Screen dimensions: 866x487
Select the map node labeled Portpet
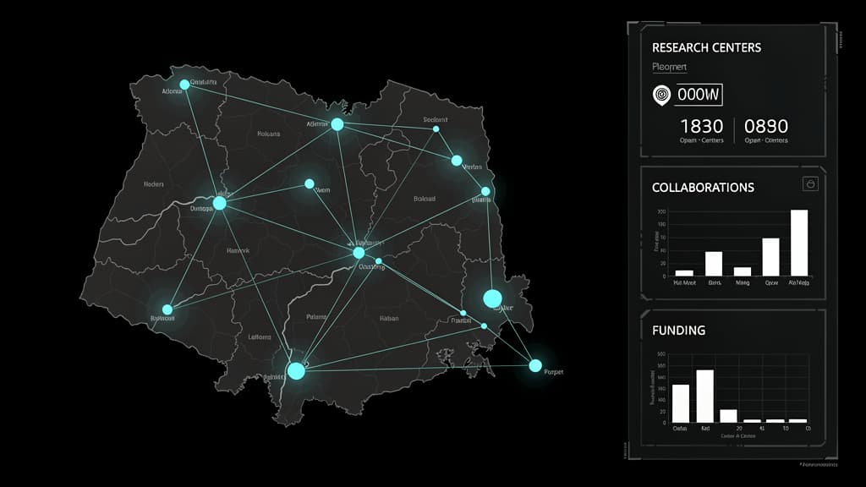[534, 365]
